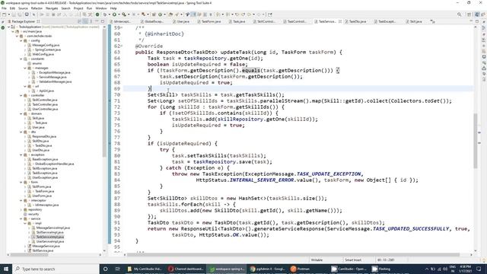Viewport: 487px width, 274px height.
Task: Open pgAdmin Chrome window from taskbar
Action: point(267,269)
